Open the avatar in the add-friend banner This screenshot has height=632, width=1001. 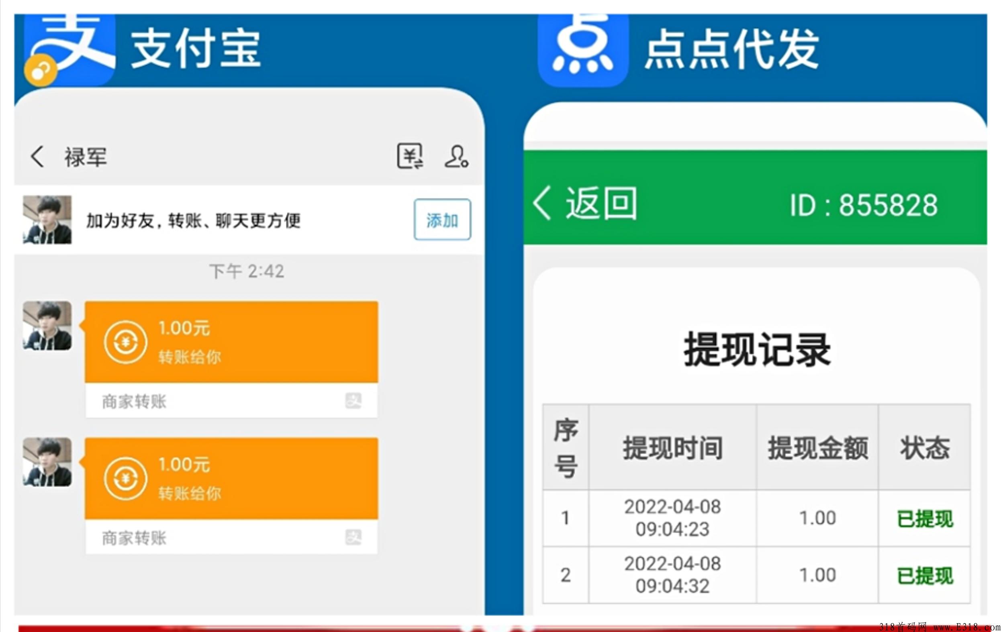pyautogui.click(x=47, y=219)
